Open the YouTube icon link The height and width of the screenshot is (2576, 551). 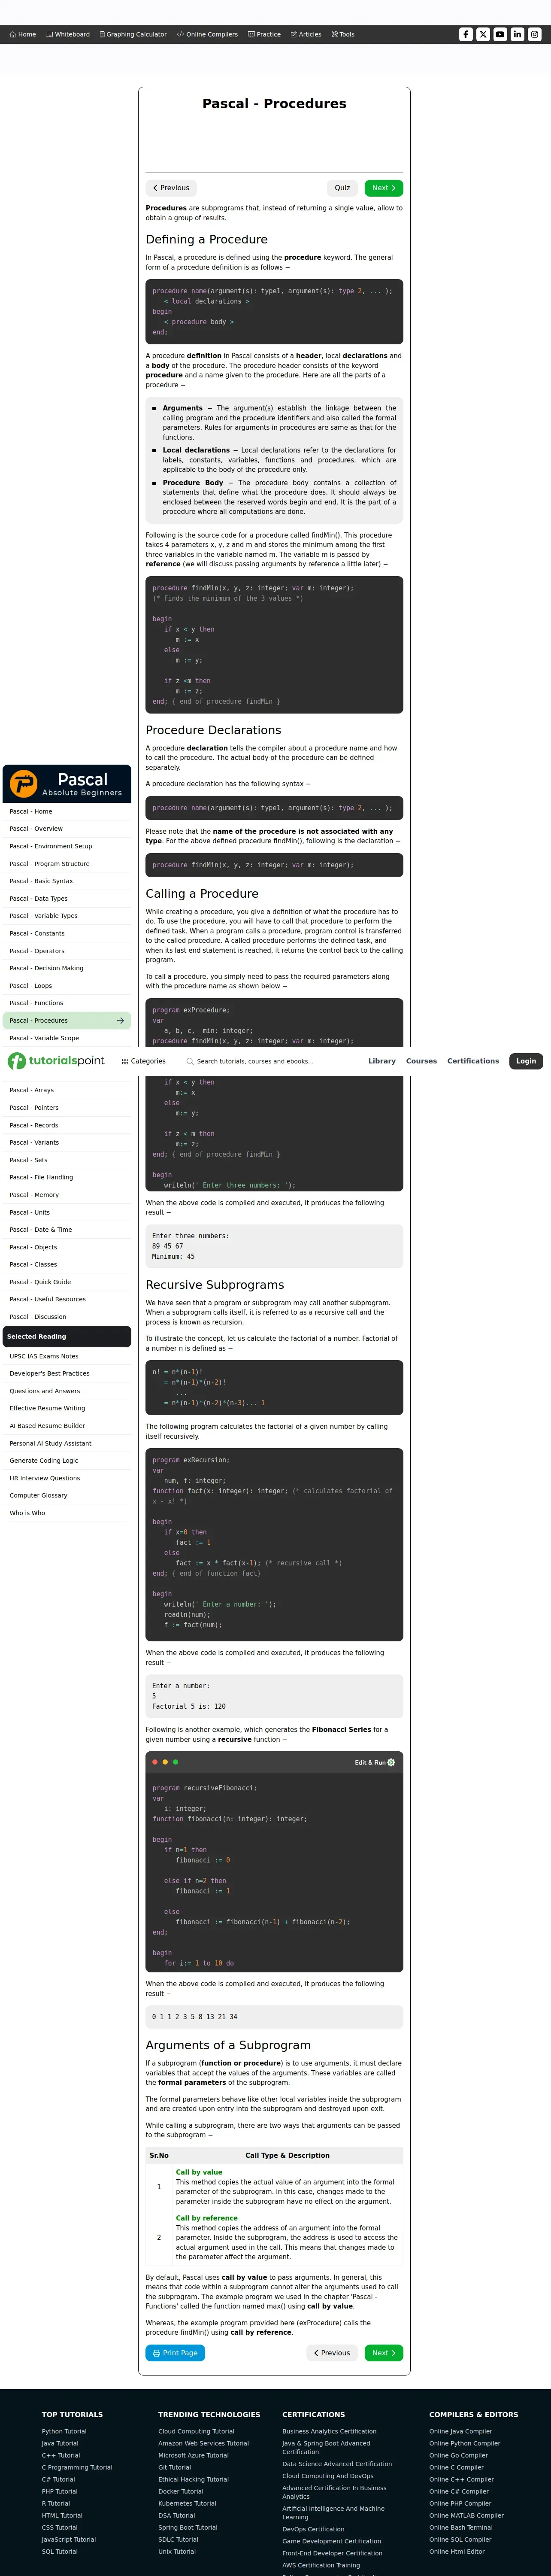coord(500,34)
